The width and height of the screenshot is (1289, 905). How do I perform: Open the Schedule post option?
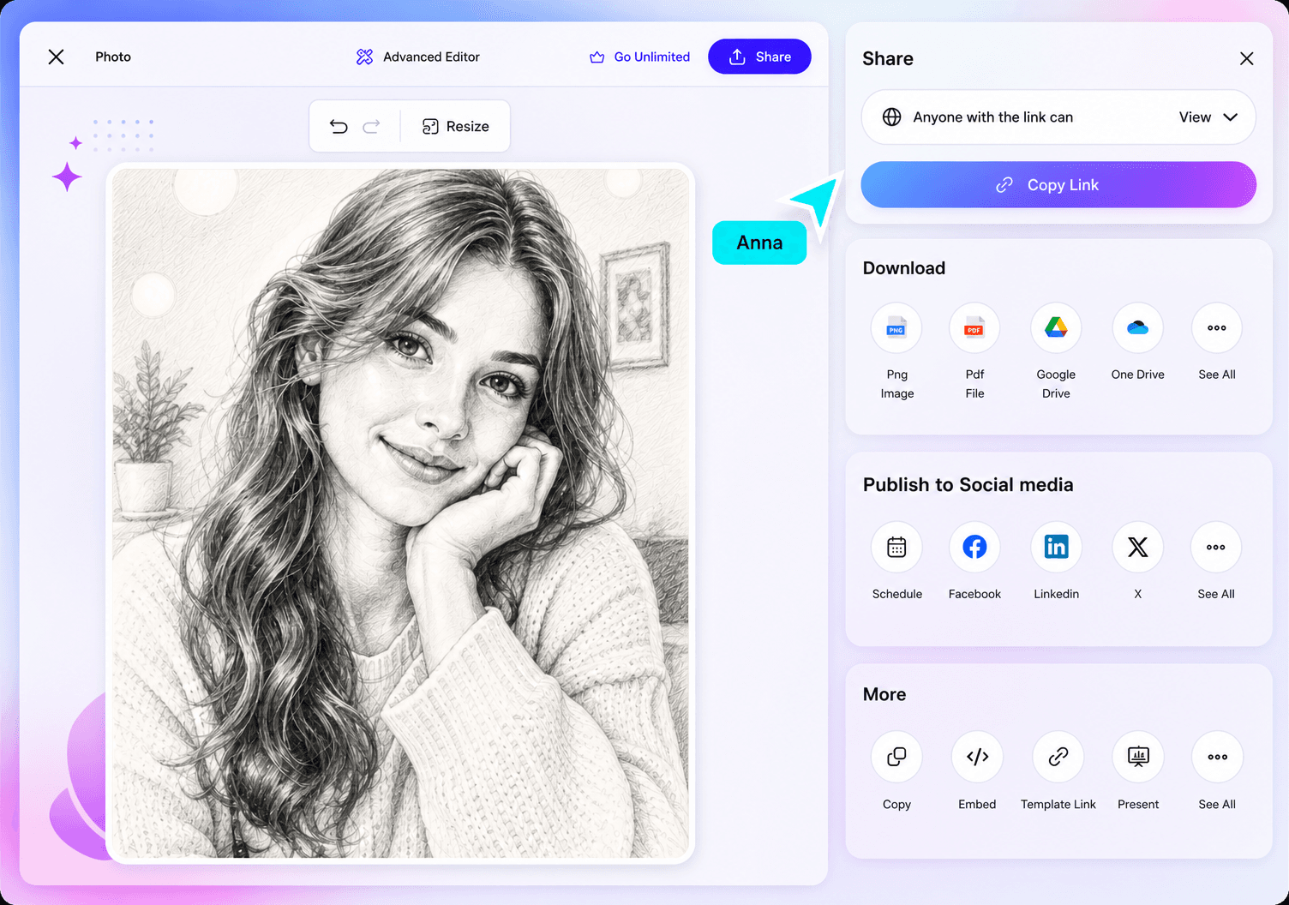click(x=896, y=547)
